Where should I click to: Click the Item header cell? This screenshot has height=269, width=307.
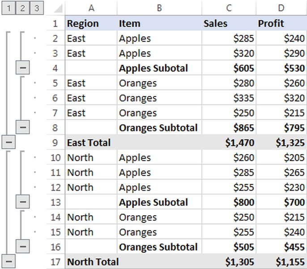[159, 23]
